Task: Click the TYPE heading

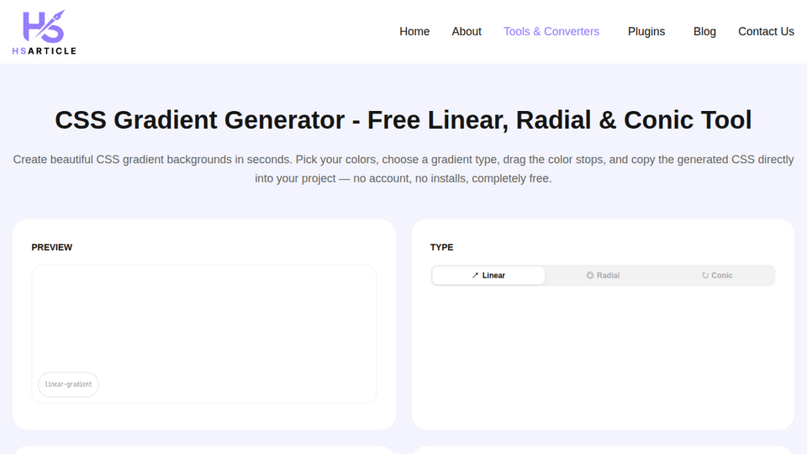Action: (x=441, y=247)
